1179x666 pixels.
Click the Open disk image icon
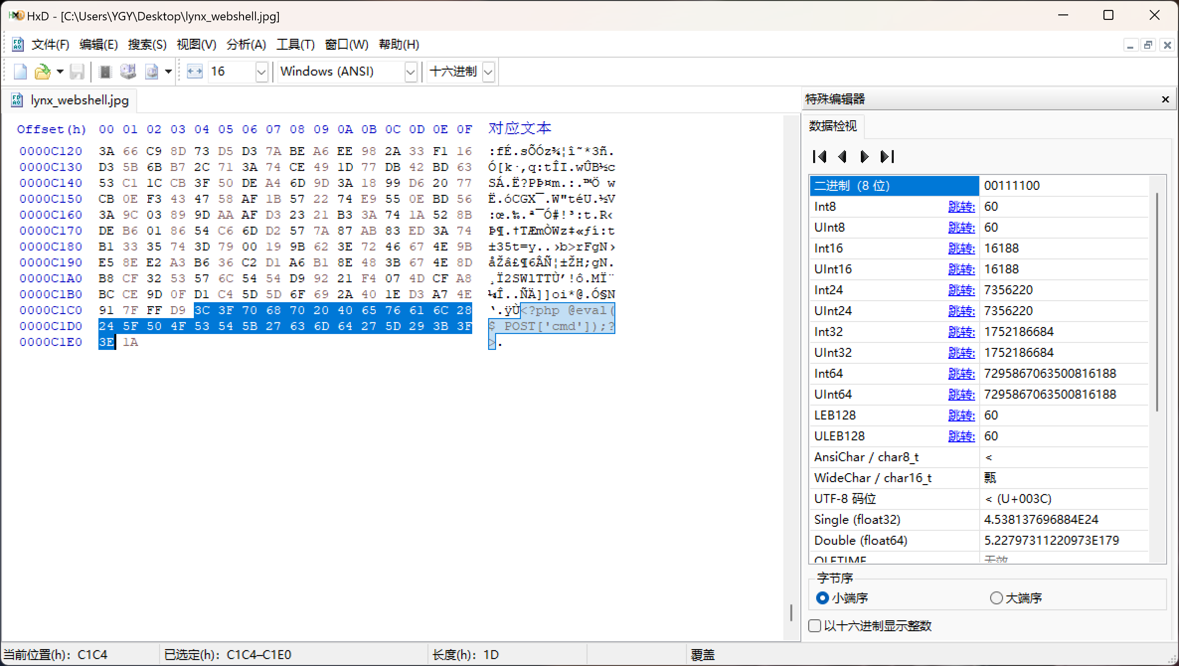(152, 72)
